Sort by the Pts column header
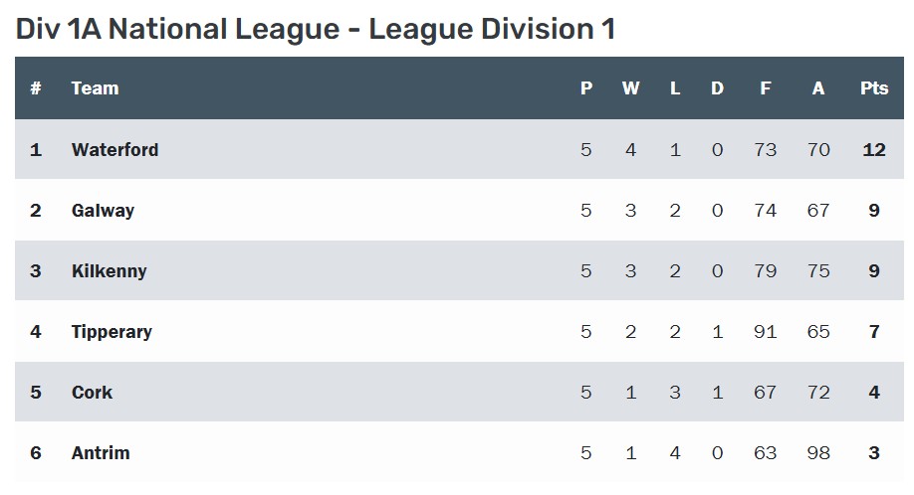The image size is (914, 495). point(873,88)
